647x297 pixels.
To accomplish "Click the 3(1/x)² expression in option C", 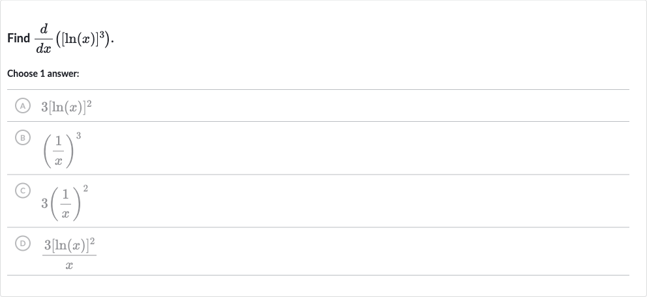I will 65,203.
